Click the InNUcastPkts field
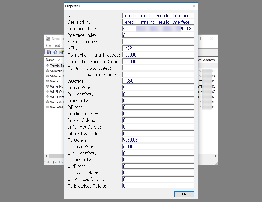This screenshot has width=262, height=202. [x=158, y=94]
